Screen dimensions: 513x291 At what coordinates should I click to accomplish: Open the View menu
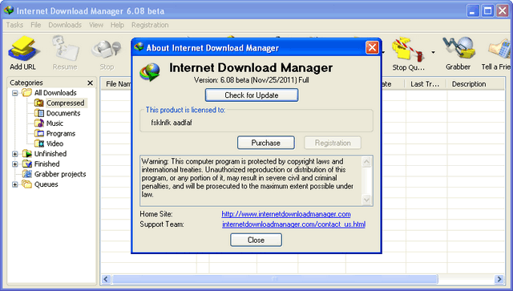[96, 25]
